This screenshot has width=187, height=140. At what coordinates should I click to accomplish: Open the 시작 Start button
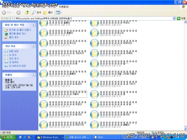point(8,137)
